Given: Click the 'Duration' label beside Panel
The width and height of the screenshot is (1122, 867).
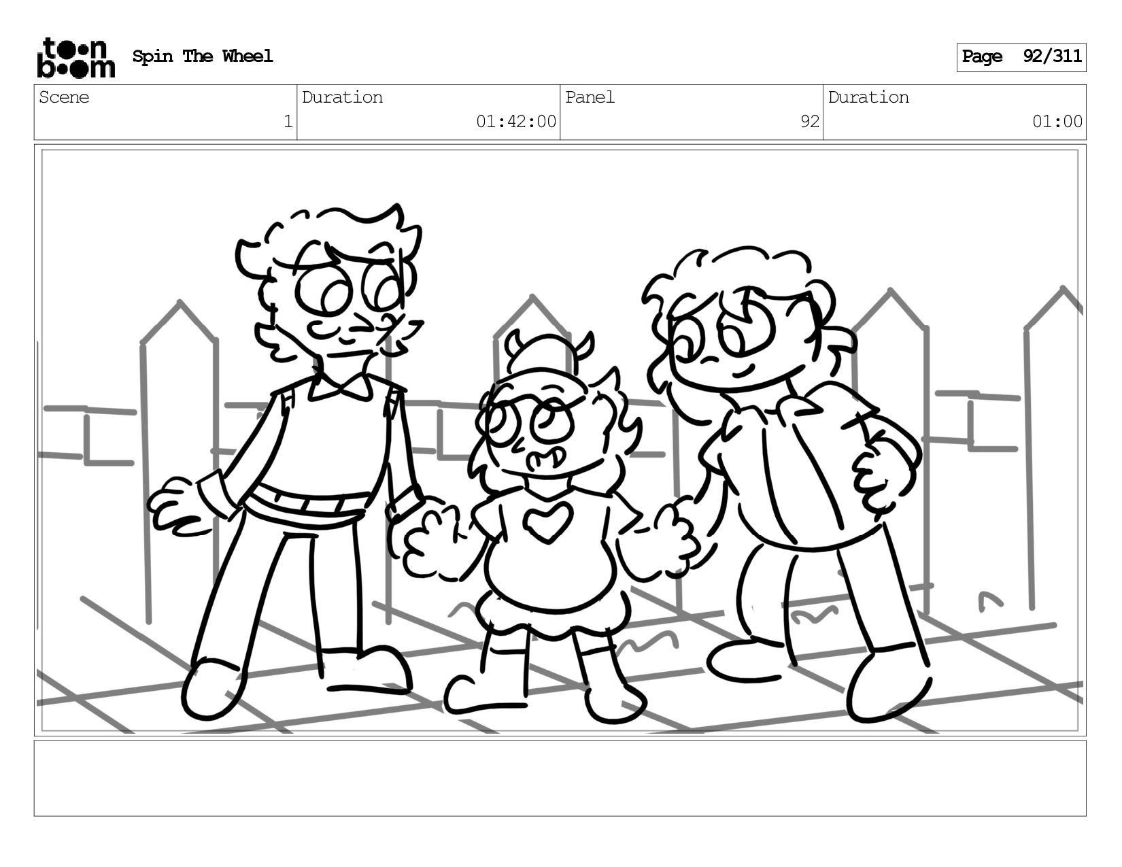Looking at the screenshot, I should (x=868, y=97).
